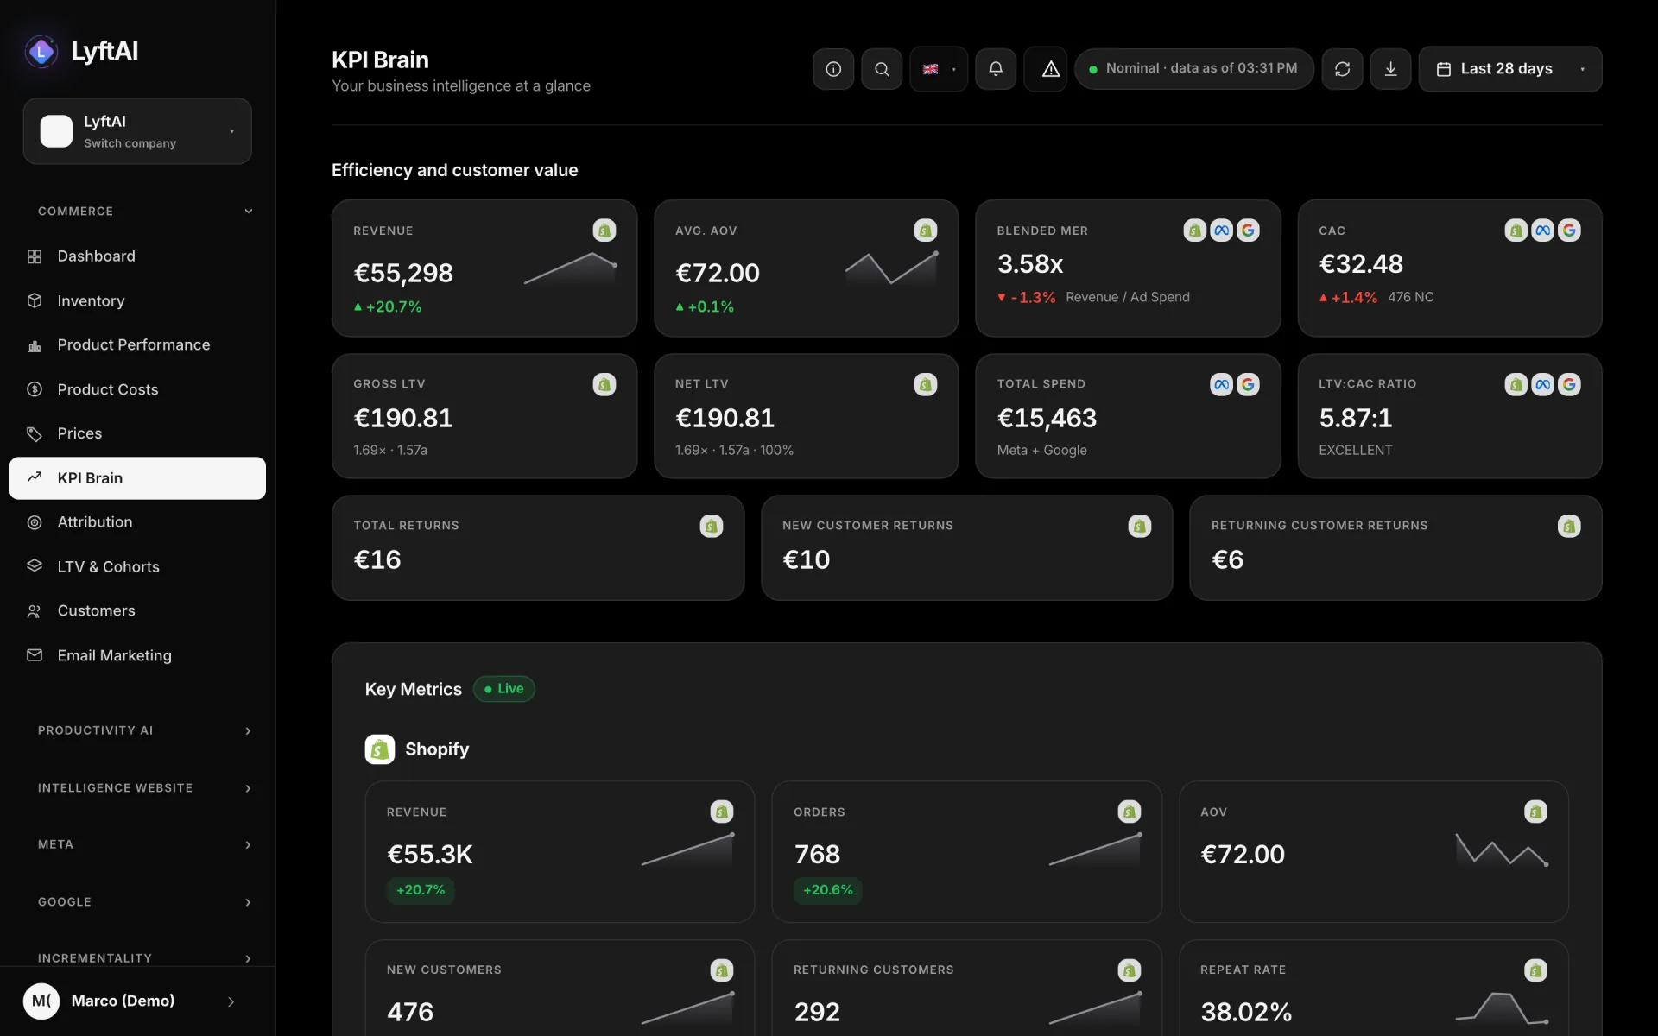Click Shopify icon on LTV:CAC Ratio card
This screenshot has height=1036, width=1658.
point(1516,385)
